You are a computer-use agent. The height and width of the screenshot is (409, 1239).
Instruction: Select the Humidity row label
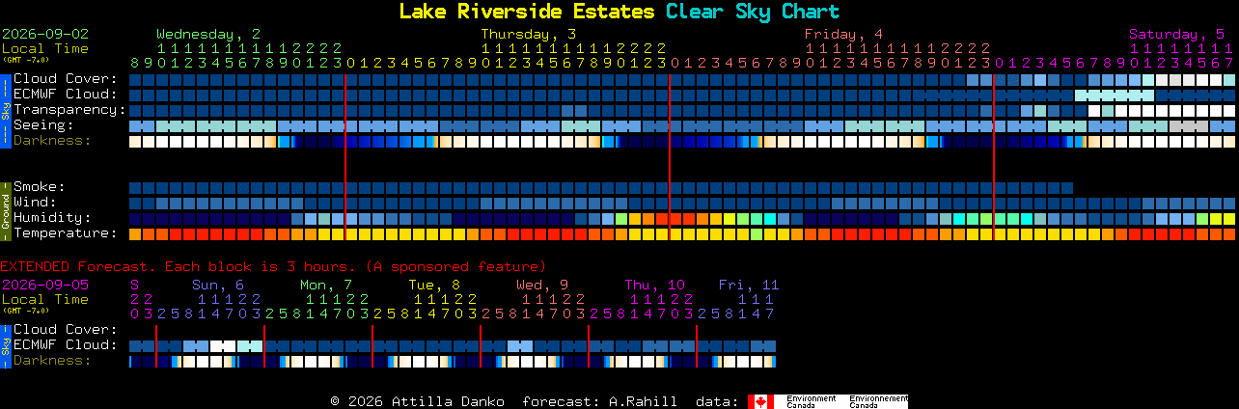coord(52,218)
